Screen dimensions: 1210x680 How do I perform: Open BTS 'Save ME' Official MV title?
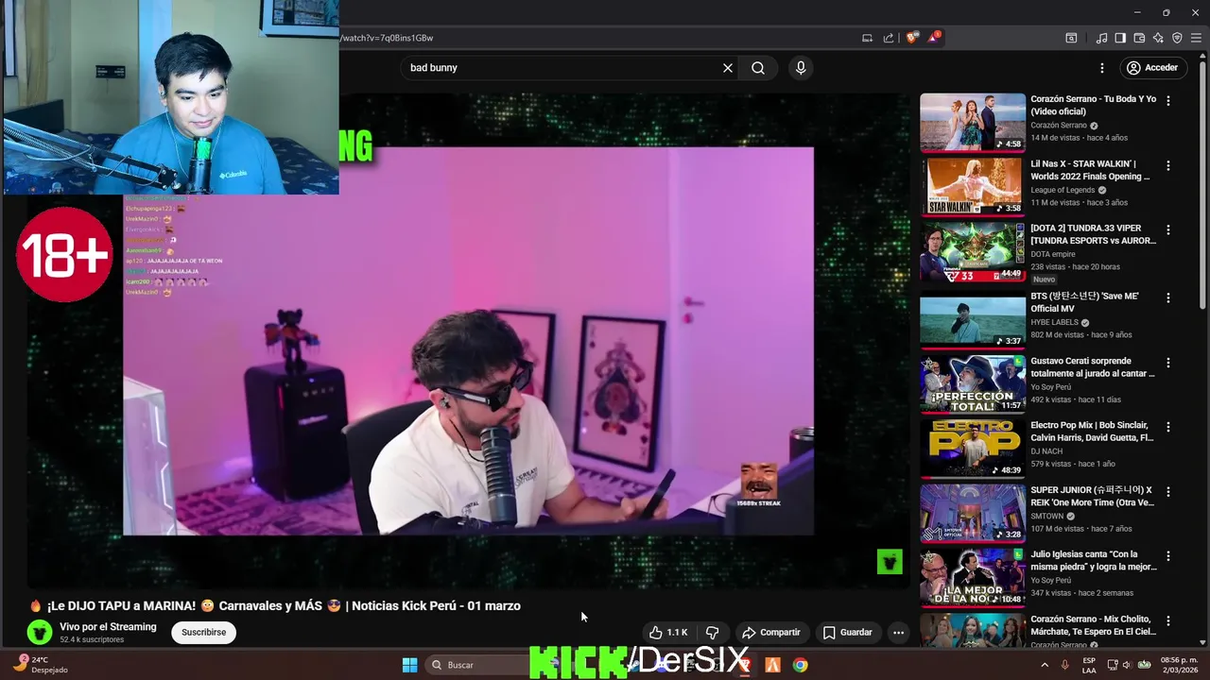tap(1084, 302)
